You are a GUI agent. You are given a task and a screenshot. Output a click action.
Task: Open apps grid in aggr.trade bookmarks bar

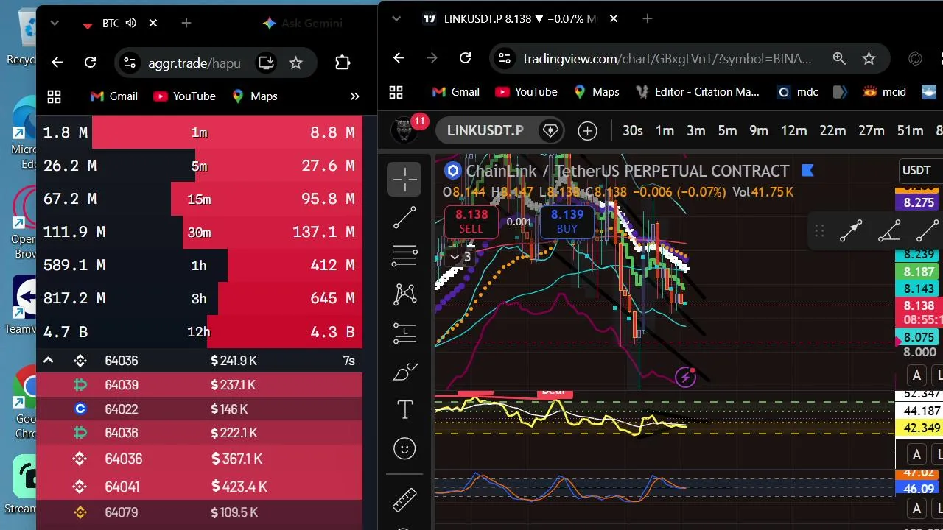click(x=54, y=96)
